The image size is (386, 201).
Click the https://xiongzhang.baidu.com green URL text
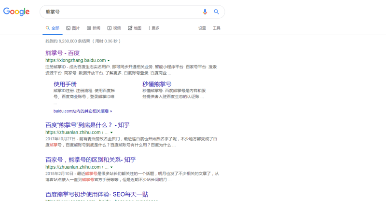(x=76, y=60)
